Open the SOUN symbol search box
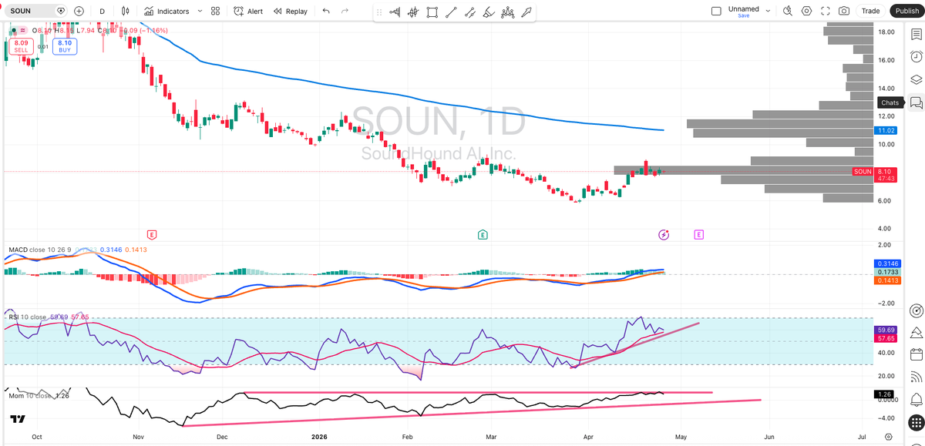This screenshot has width=925, height=446. 35,11
